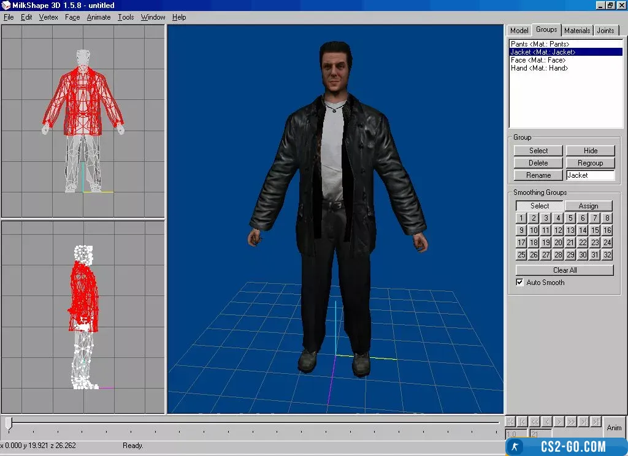
Task: Open the Animate menu
Action: (x=98, y=17)
